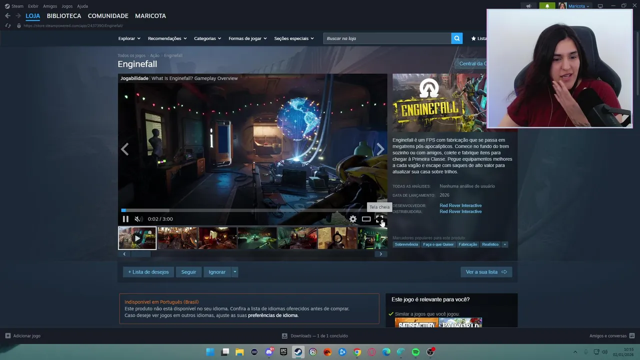Select the first trailer thumbnail
This screenshot has height=360, width=640.
(137, 238)
